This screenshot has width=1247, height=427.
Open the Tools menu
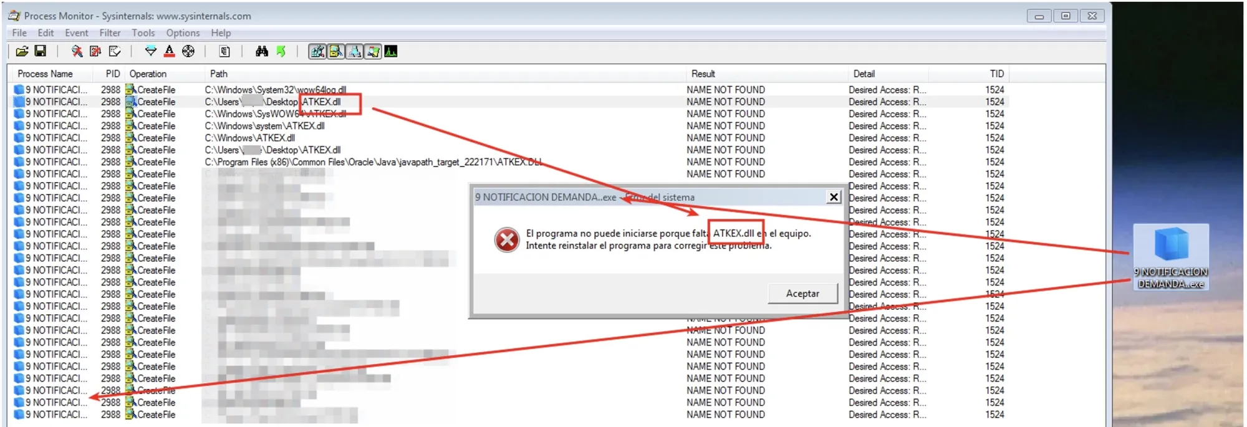click(x=143, y=33)
